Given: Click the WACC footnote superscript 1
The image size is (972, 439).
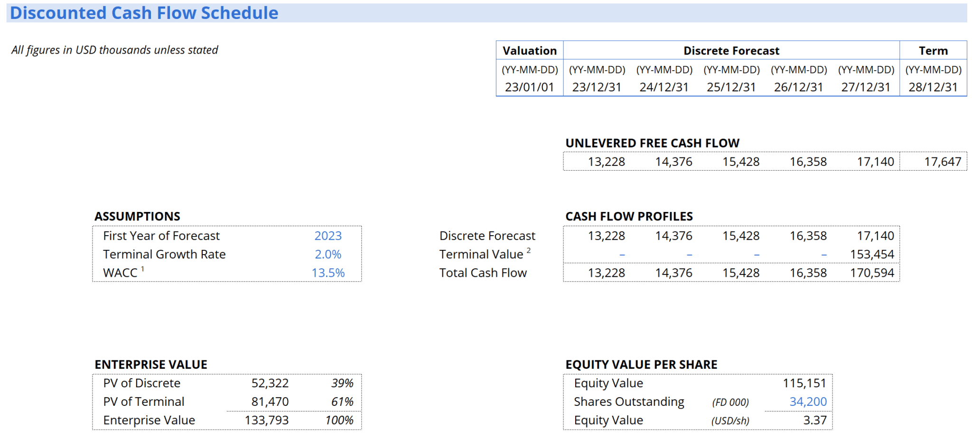Looking at the screenshot, I should click(x=142, y=268).
